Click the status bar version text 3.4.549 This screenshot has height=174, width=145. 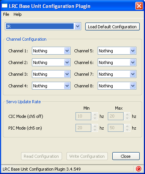(73, 169)
